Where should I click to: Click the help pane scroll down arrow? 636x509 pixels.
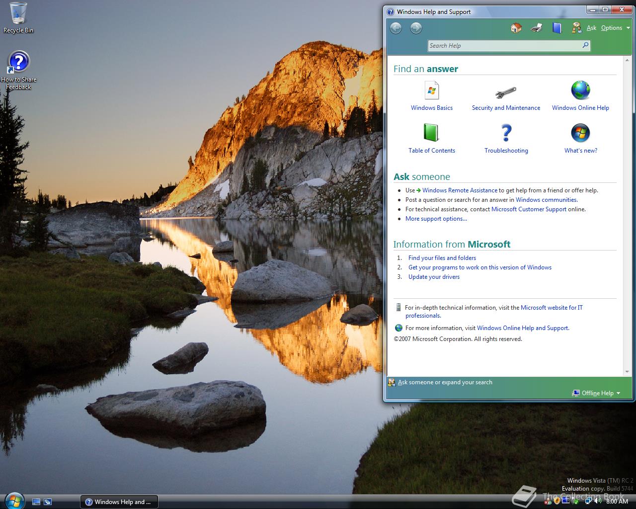(627, 372)
